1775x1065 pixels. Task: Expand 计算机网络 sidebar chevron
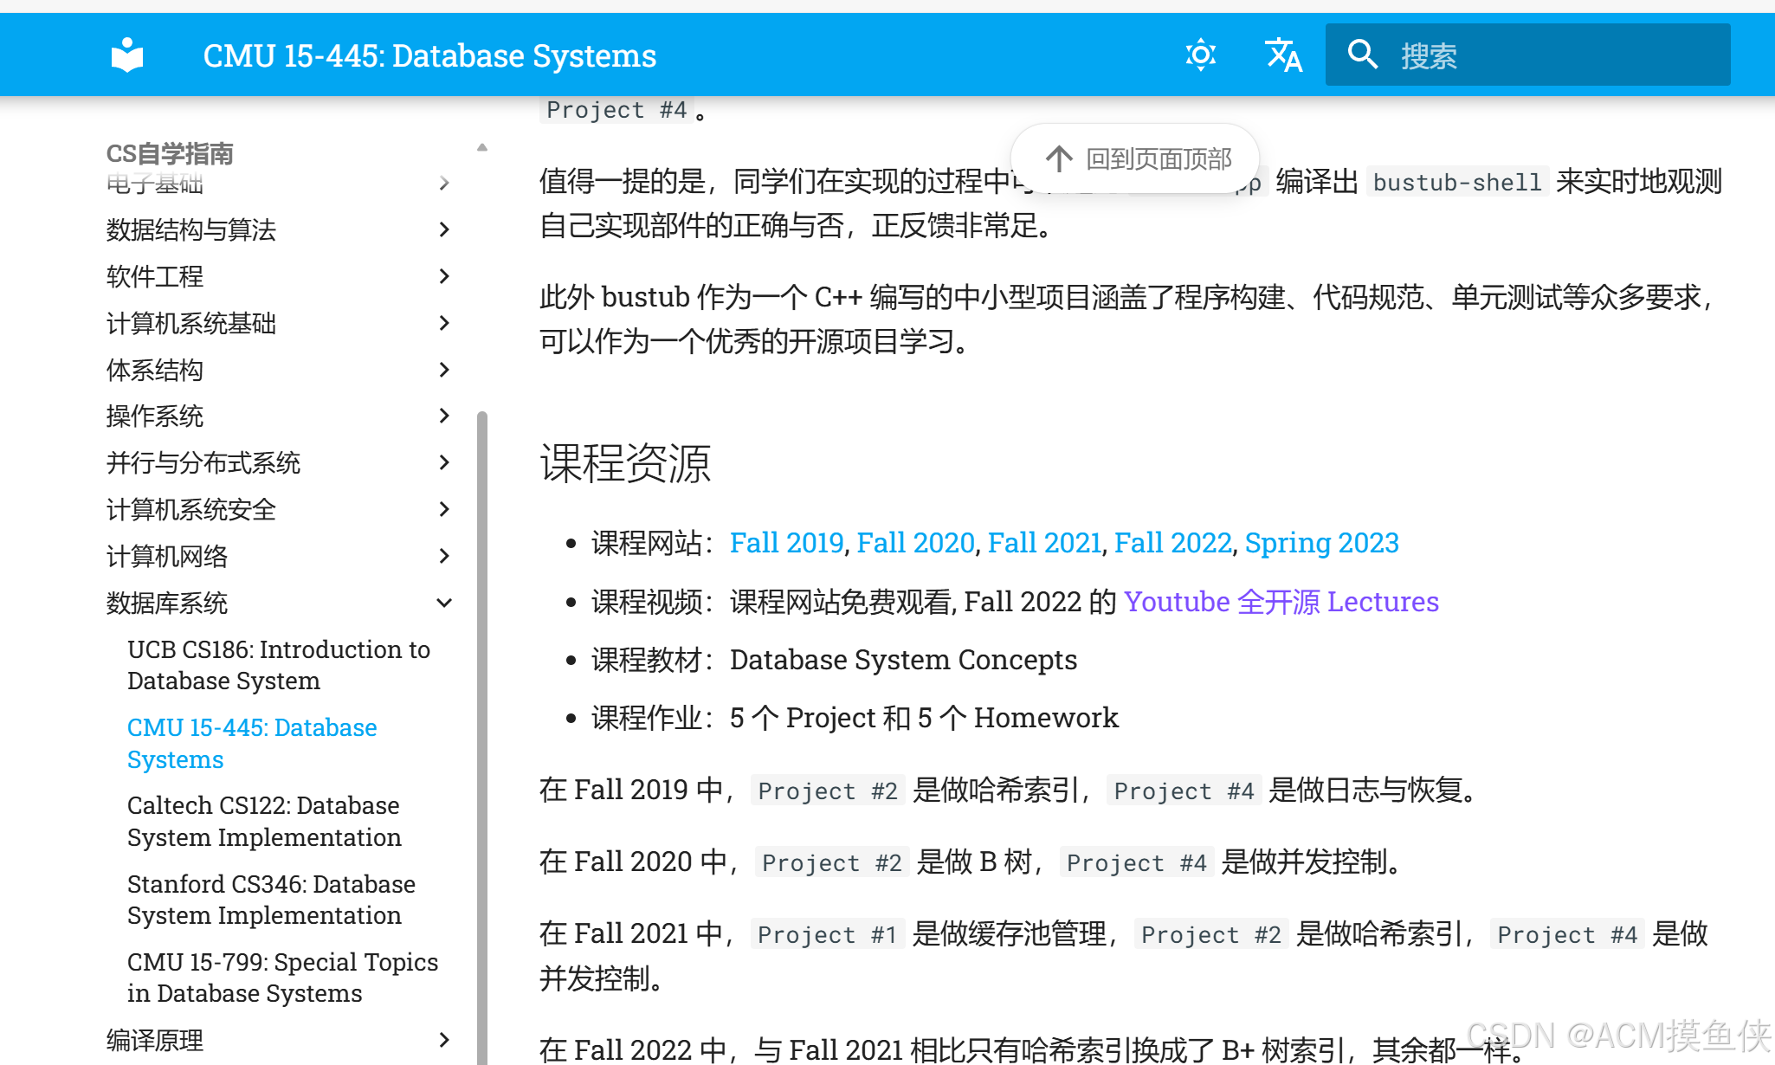[x=444, y=556]
